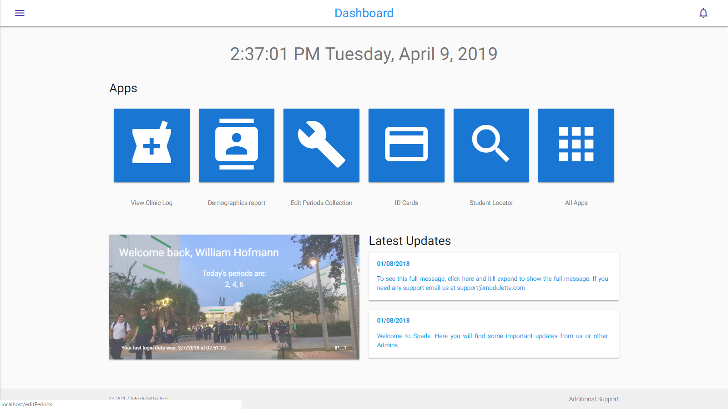Launch Student Locator magnifier tile
Viewport: 728px width, 409px height.
point(491,145)
